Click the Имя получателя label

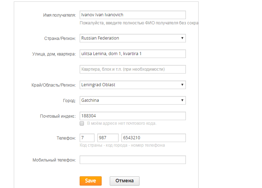59,15
